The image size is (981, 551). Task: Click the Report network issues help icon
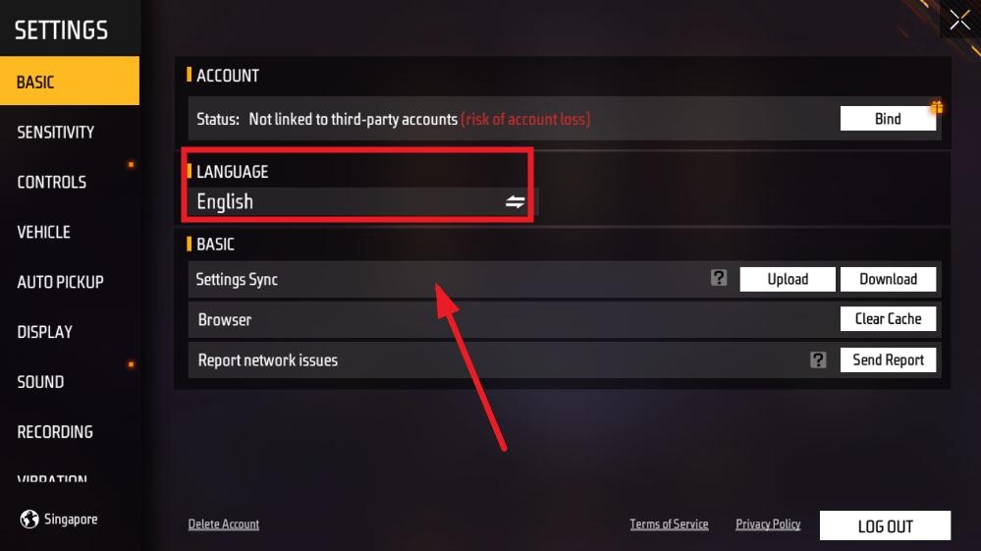[x=818, y=359]
